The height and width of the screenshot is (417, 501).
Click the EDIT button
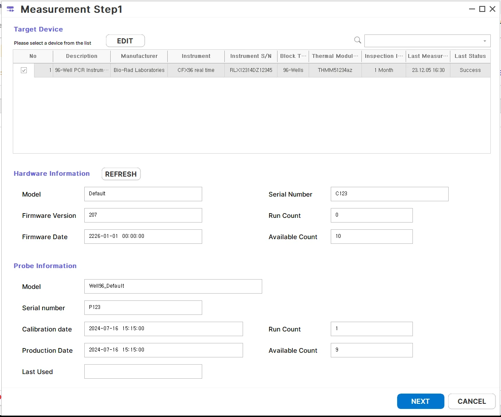click(x=125, y=41)
